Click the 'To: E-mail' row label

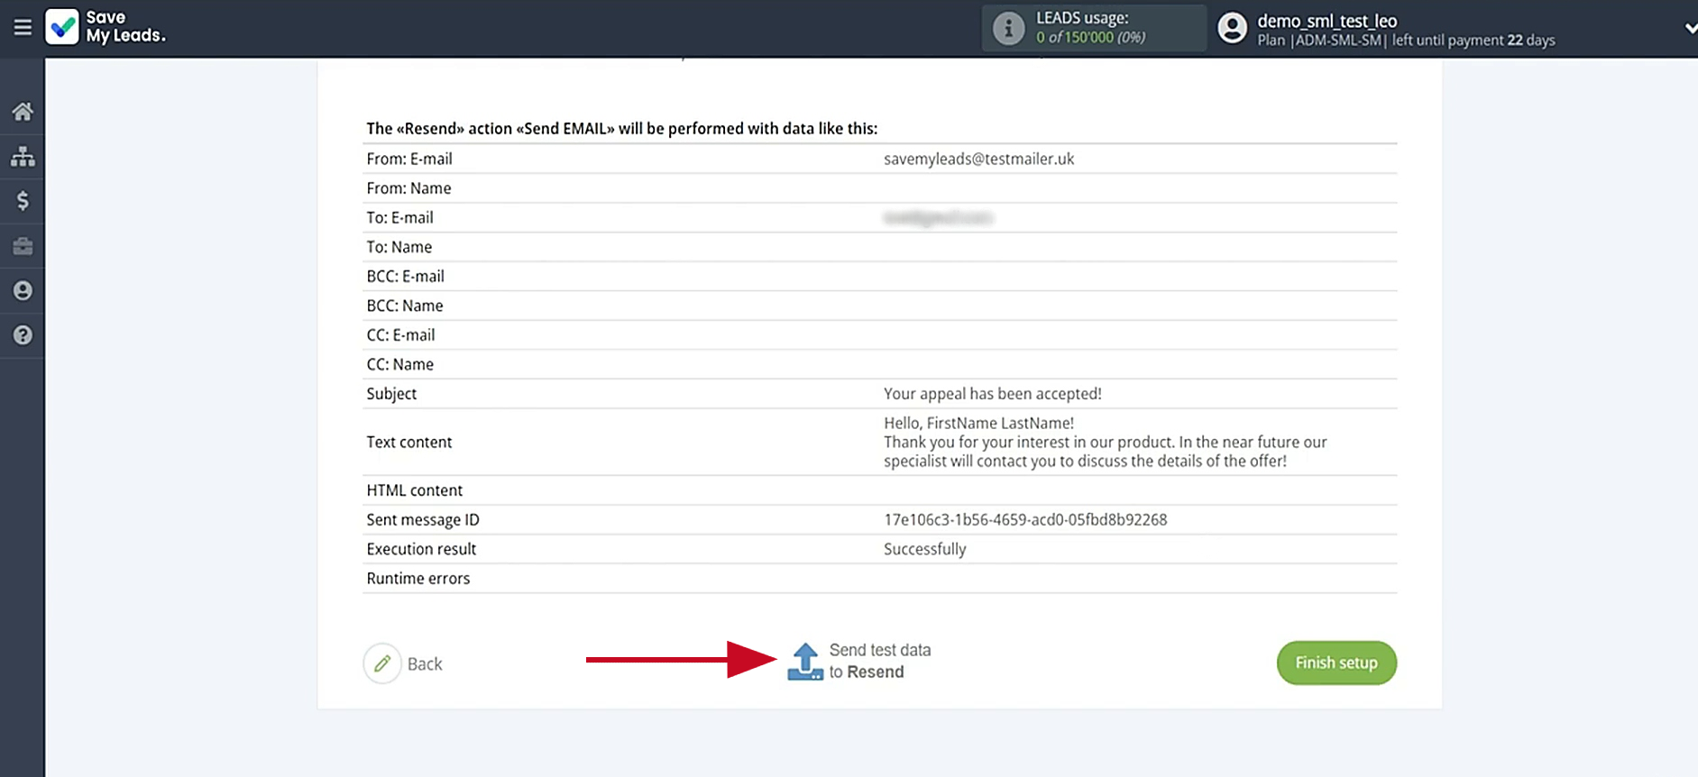[399, 217]
